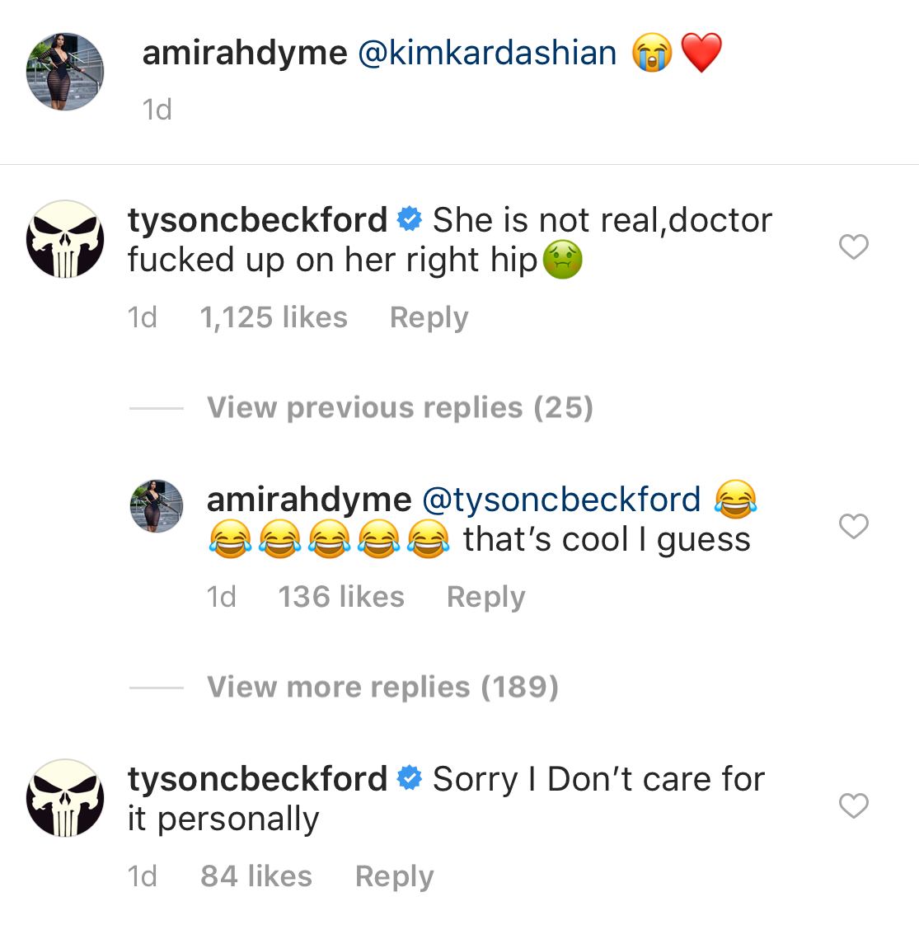Tap verified badge beside first tysoncbeckford username
This screenshot has width=919, height=925.
tap(410, 220)
